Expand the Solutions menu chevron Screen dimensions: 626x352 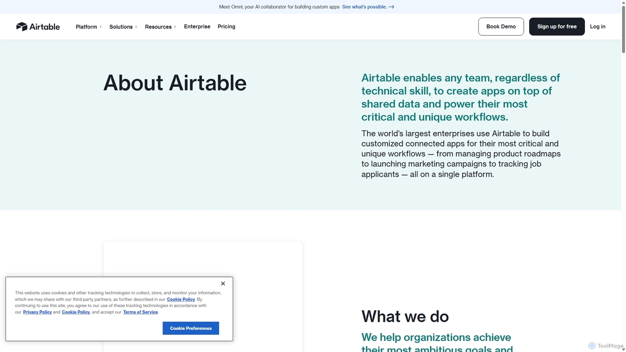[136, 27]
